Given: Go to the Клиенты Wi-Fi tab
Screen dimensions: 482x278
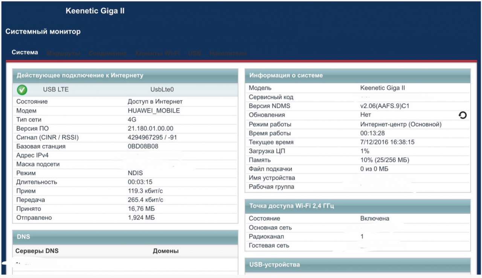Looking at the screenshot, I should 157,53.
